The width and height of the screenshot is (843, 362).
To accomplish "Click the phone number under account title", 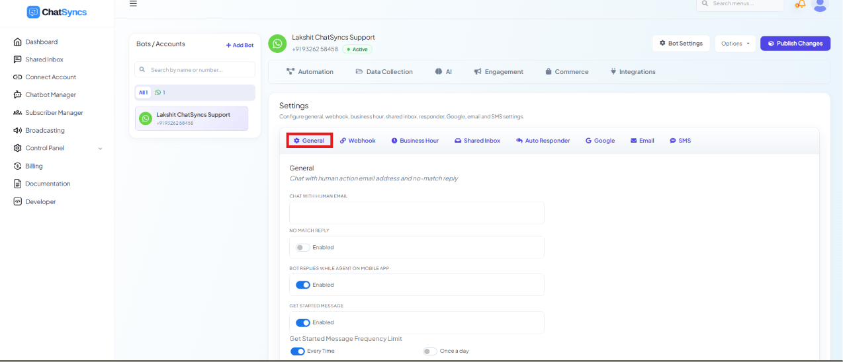I will pos(315,50).
